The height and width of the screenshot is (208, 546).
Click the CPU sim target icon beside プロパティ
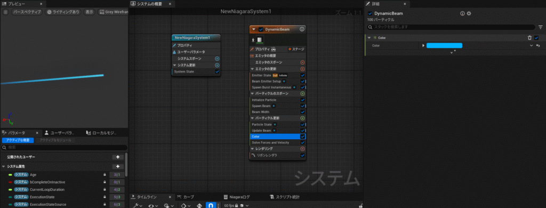(274, 49)
